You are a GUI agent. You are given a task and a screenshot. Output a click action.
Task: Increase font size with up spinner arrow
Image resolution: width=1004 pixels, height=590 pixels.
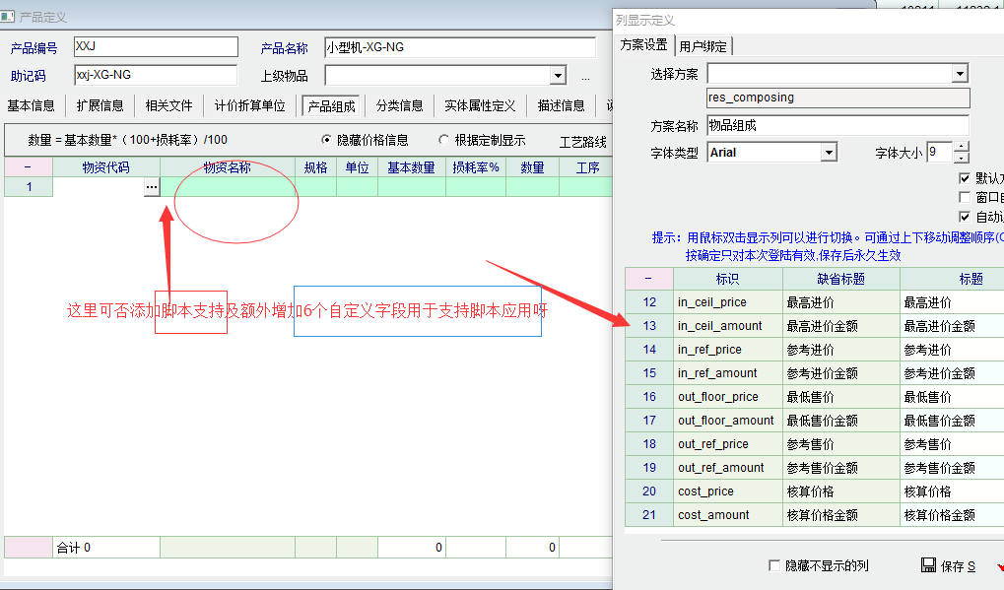click(962, 147)
